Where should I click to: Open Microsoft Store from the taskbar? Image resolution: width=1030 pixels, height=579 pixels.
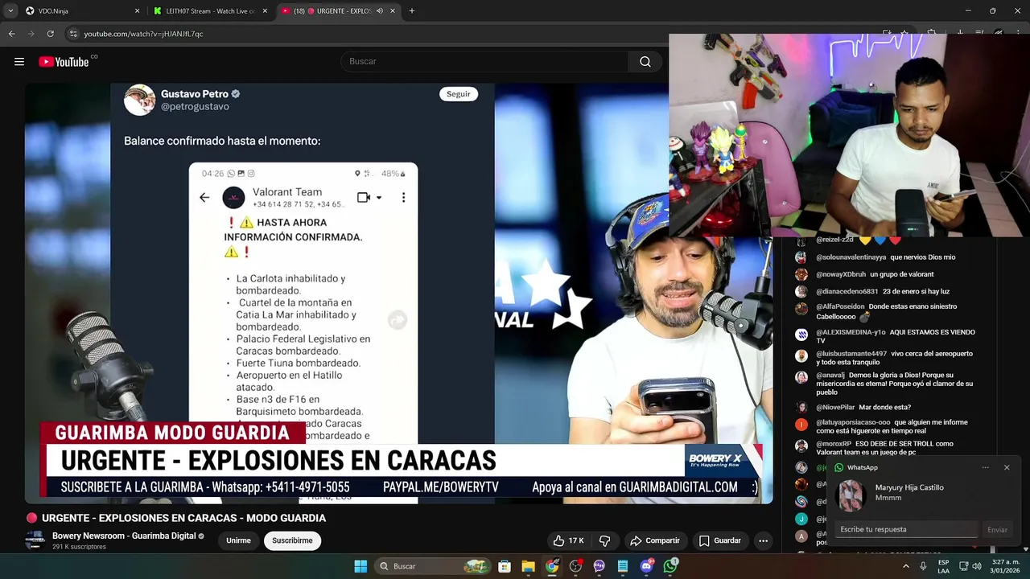(505, 566)
